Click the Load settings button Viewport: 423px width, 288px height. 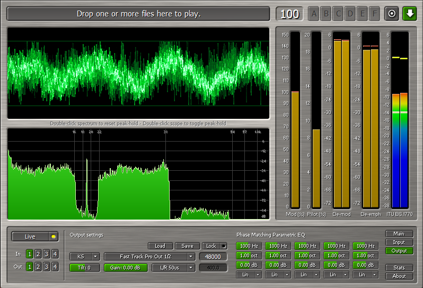(160, 246)
